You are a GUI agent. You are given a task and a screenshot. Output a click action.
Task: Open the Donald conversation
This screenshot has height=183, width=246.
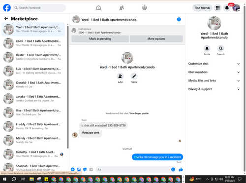pos(33,85)
